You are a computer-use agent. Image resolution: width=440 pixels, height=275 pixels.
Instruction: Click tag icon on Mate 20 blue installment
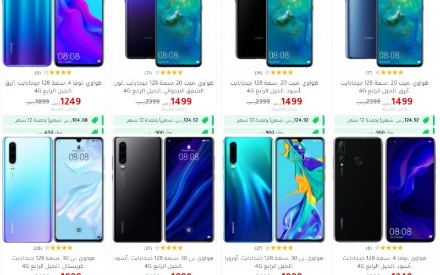click(426, 120)
